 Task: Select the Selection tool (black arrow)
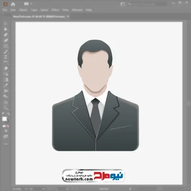tap(6, 24)
